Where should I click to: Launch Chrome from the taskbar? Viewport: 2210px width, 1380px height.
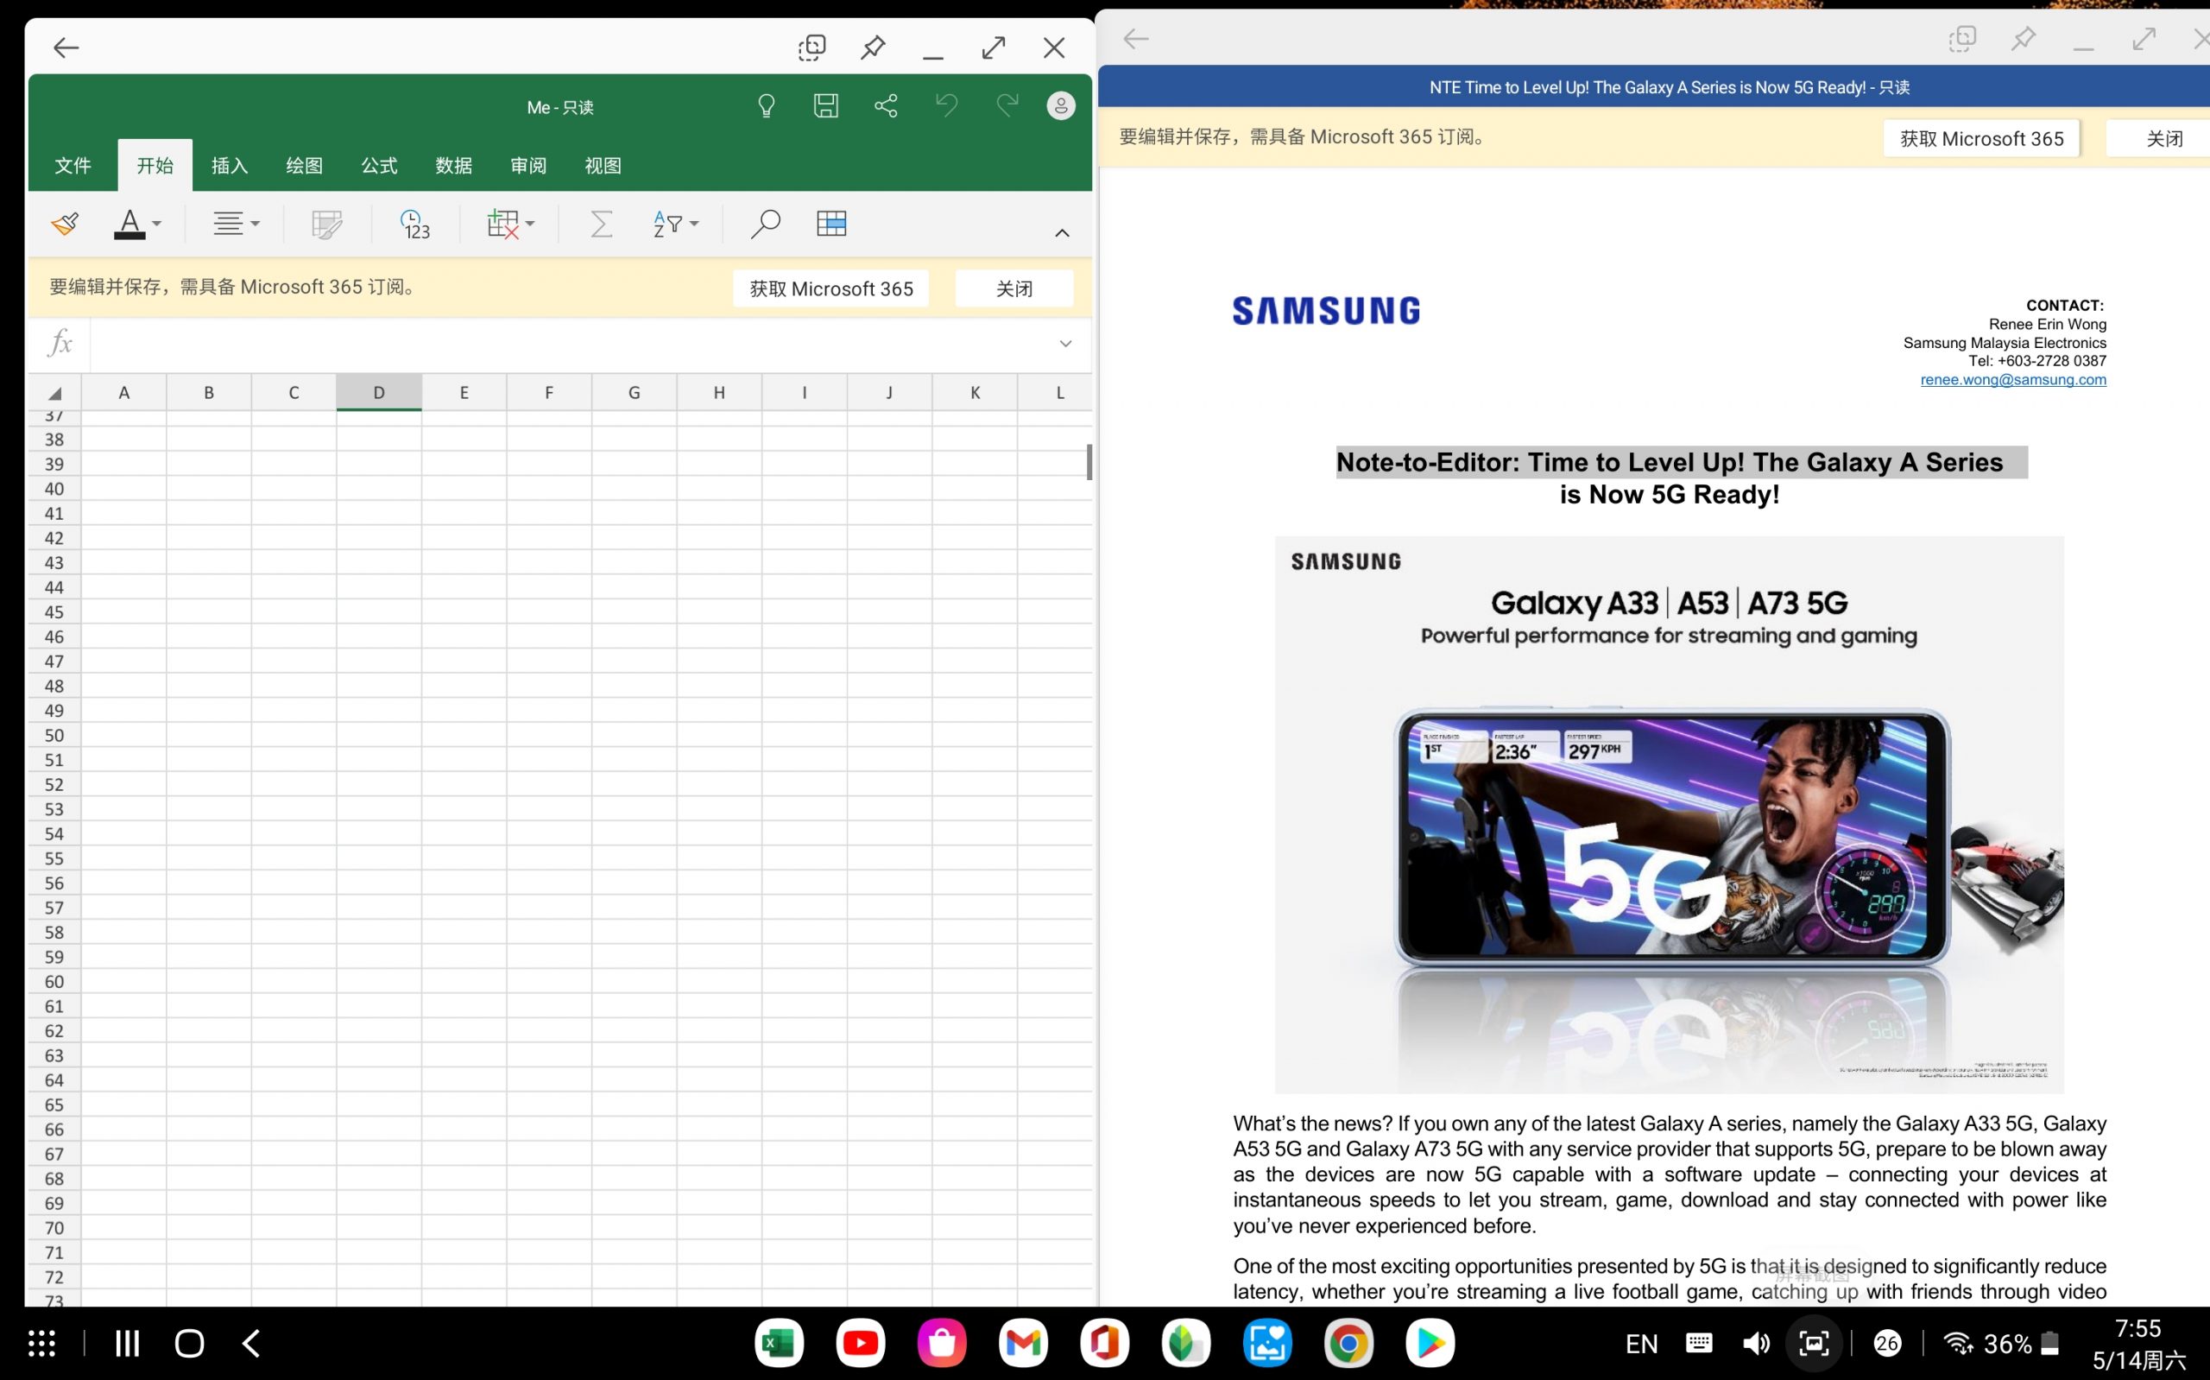coord(1348,1344)
